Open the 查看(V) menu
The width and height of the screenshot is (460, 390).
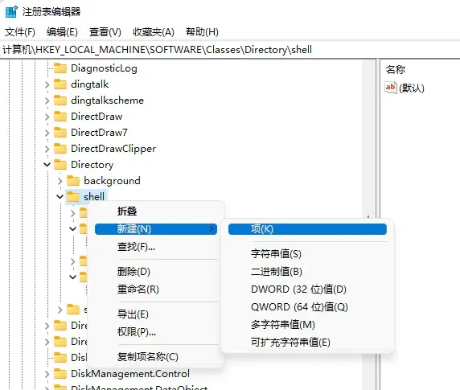(105, 32)
